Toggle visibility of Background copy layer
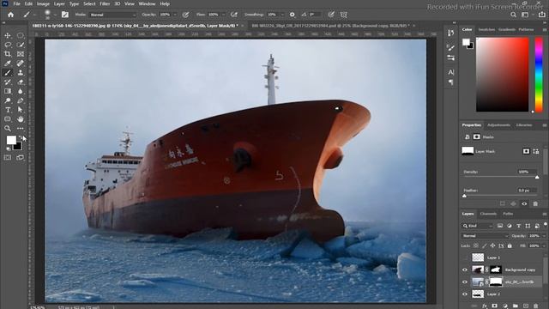The image size is (549, 309). [x=465, y=270]
